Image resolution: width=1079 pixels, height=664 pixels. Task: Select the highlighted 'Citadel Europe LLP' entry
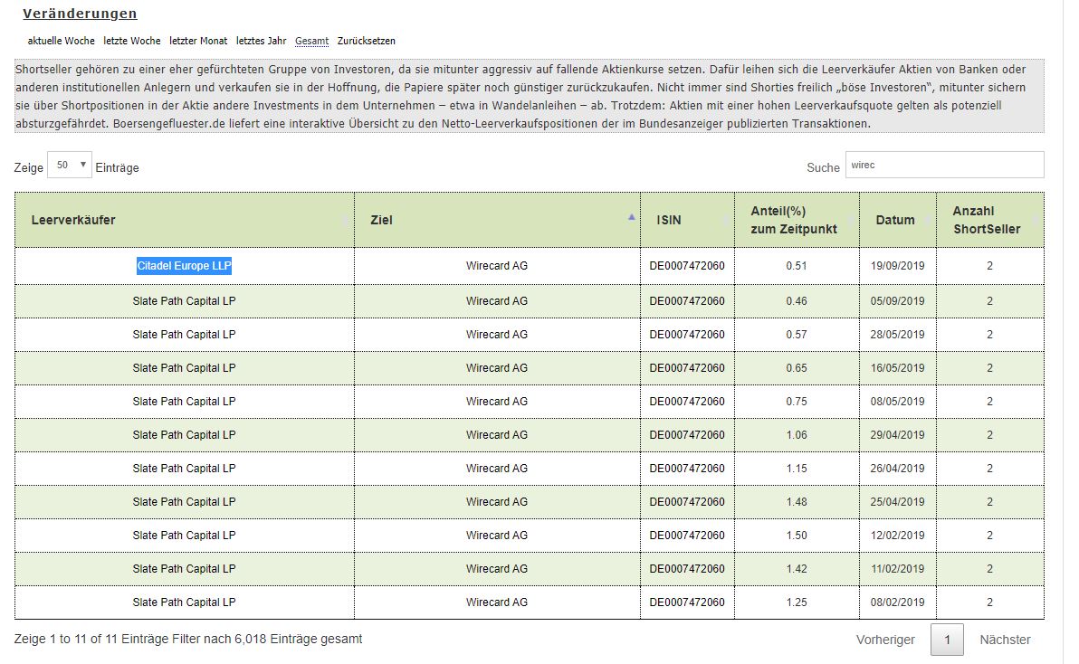[x=184, y=266]
